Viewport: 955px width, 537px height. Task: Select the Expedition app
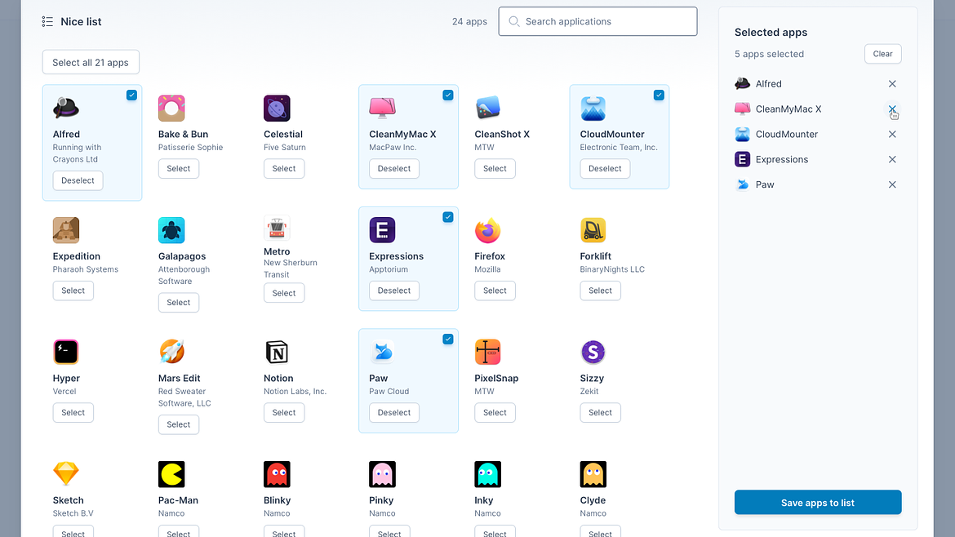coord(73,291)
